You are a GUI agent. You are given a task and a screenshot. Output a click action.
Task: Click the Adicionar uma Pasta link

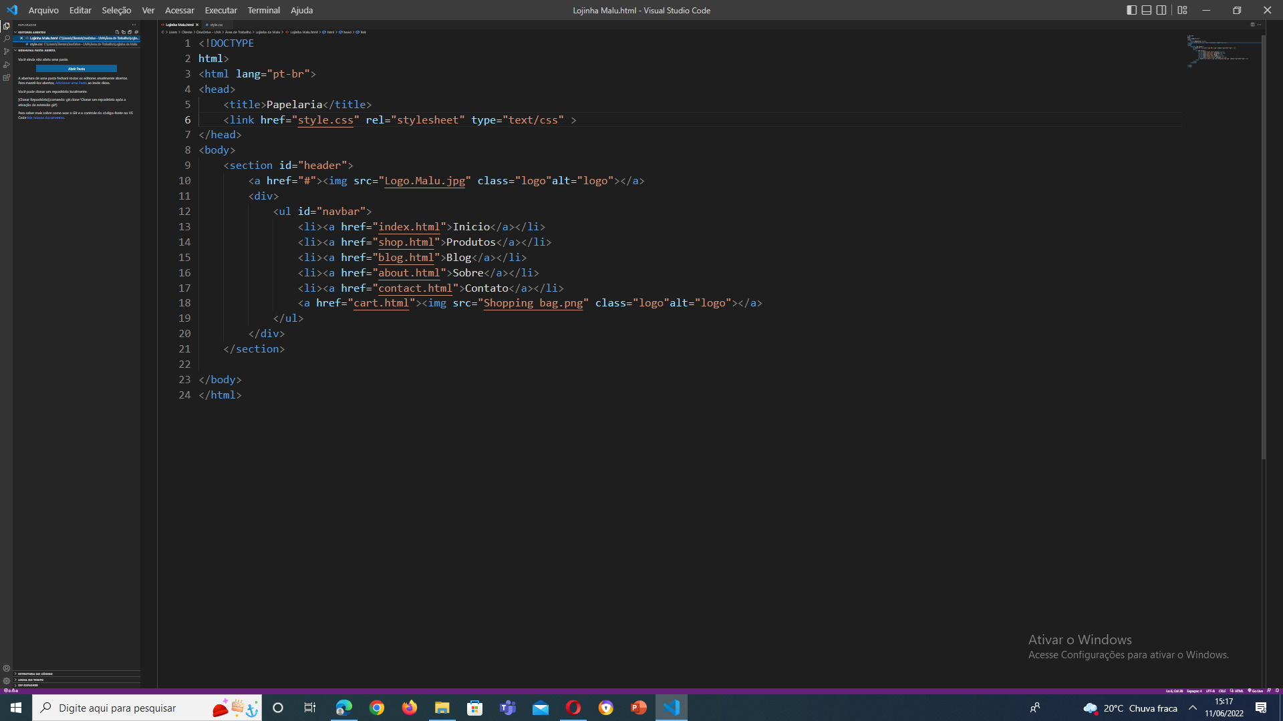(71, 83)
